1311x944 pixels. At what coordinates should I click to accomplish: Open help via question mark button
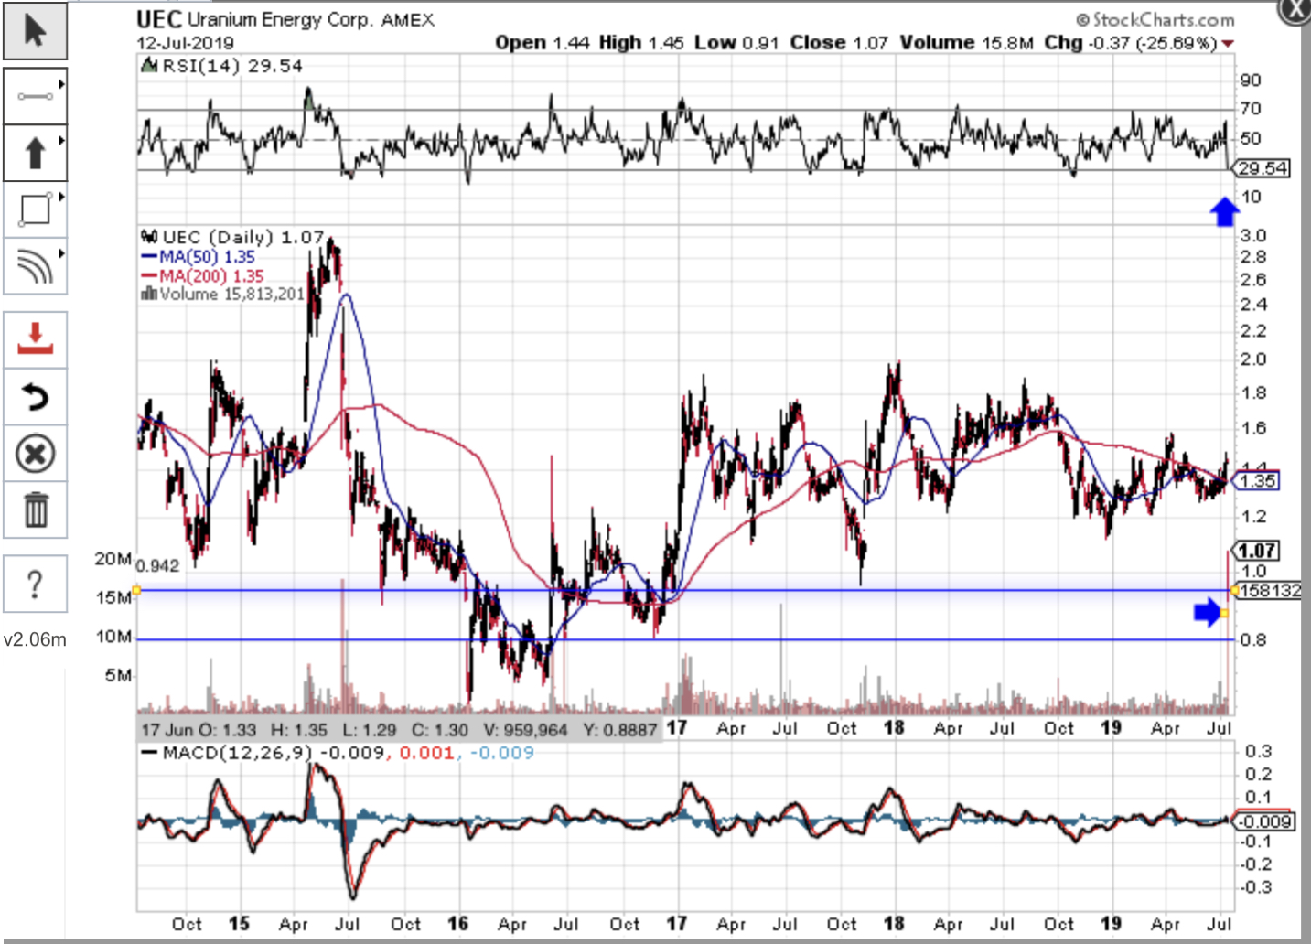(35, 584)
